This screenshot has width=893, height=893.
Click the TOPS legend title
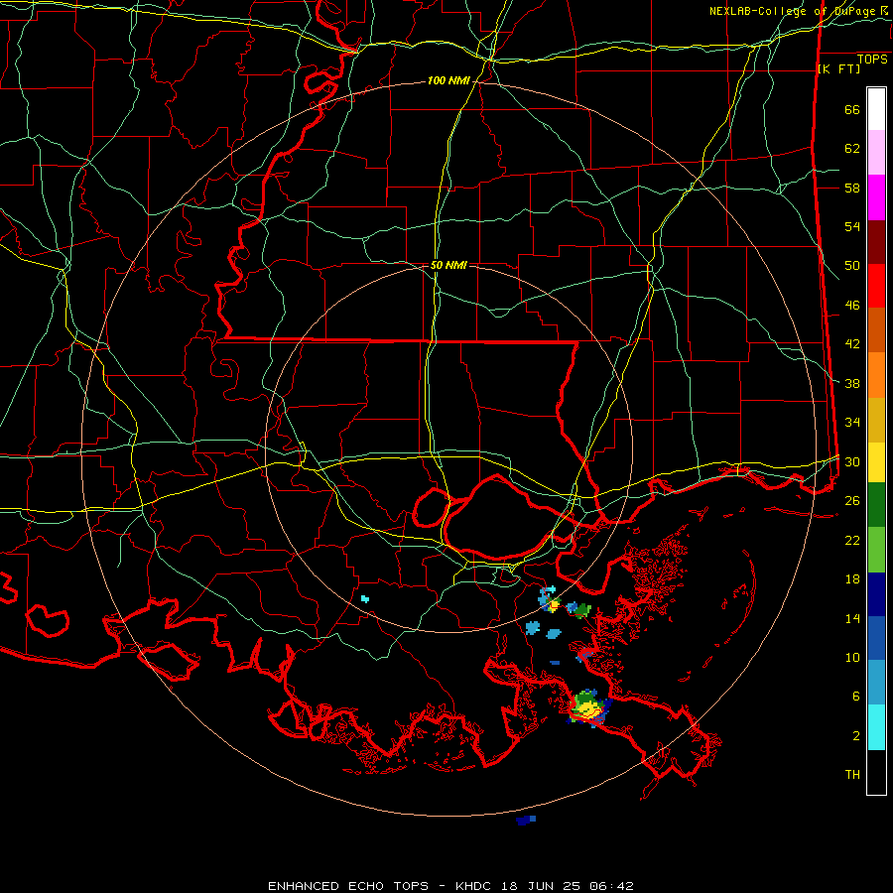(x=872, y=60)
